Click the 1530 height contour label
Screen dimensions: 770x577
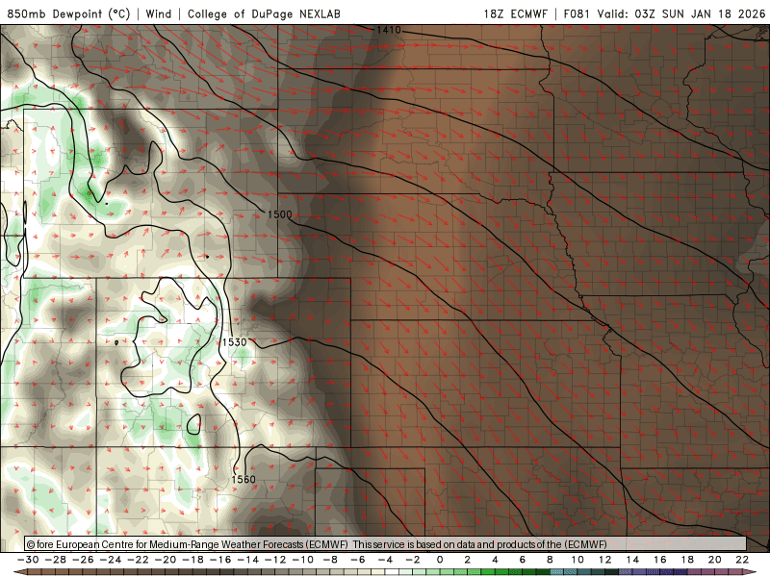click(234, 342)
